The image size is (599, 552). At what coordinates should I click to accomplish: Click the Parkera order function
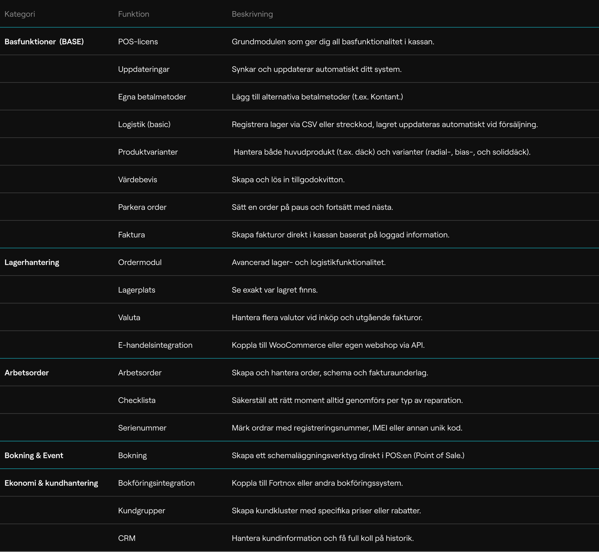142,207
